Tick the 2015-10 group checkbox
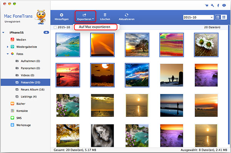 [55, 27]
